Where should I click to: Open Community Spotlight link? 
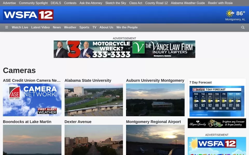[33, 3]
